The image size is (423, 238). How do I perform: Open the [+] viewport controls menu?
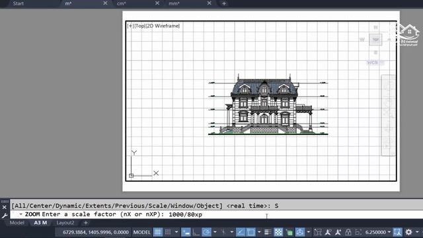point(130,26)
